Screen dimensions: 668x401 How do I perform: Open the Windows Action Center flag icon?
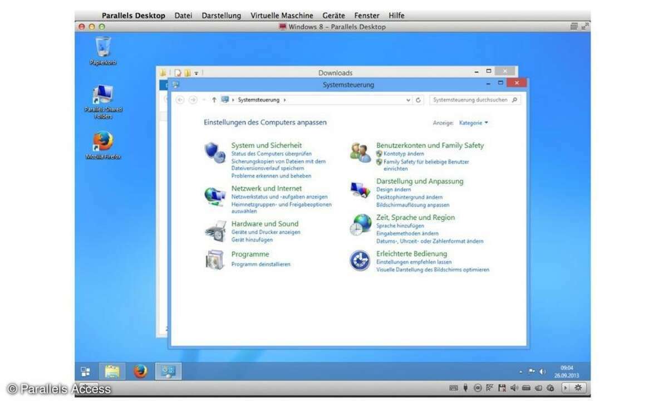(x=532, y=371)
